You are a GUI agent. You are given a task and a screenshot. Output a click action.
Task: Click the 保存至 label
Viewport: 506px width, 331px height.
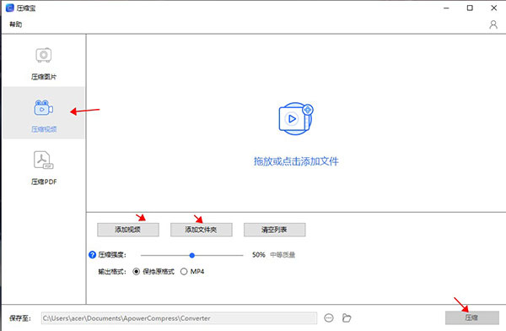(20, 318)
